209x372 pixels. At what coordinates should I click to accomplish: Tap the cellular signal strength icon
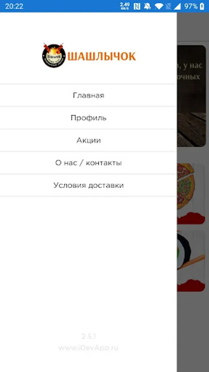[177, 6]
